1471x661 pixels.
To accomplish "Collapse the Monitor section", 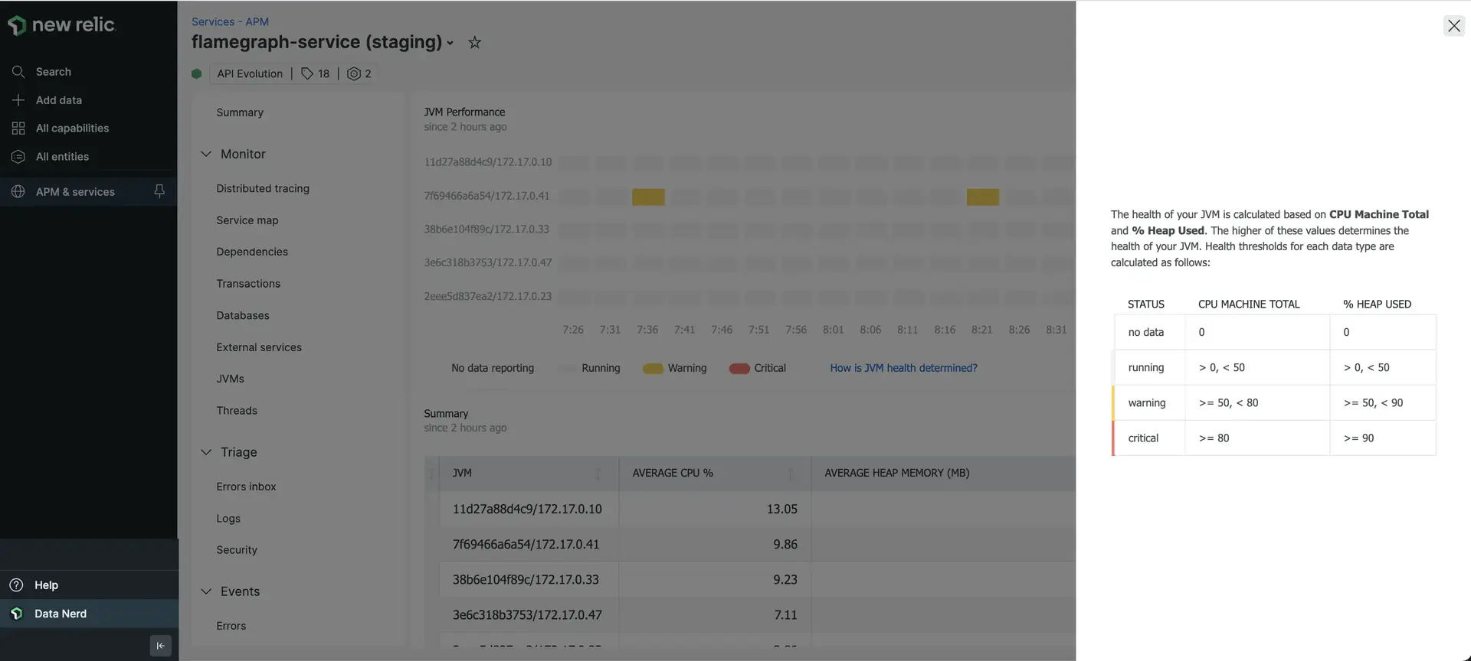I will click(x=206, y=154).
